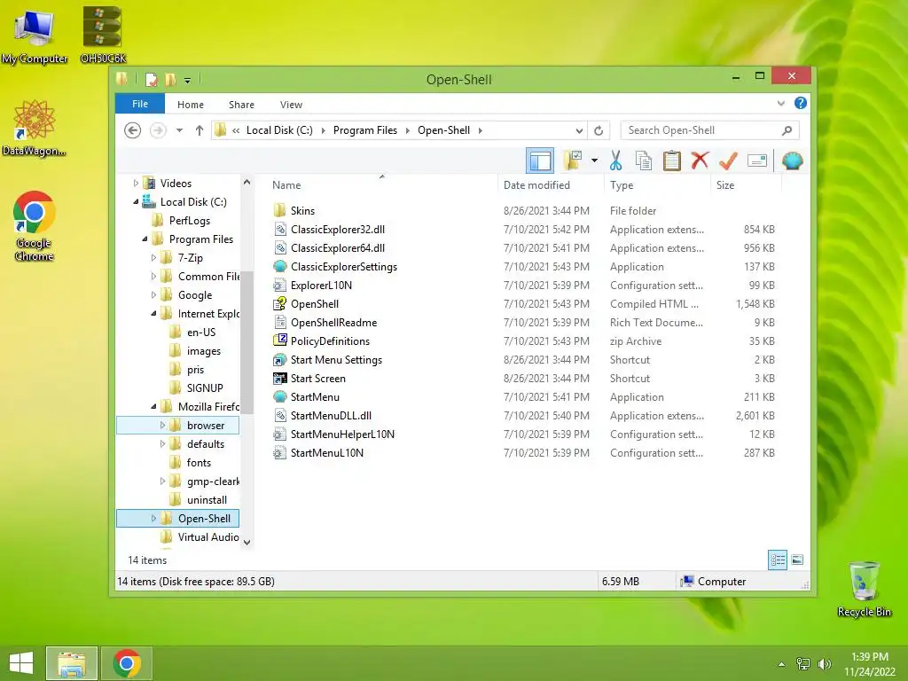The image size is (908, 681).
Task: Click the Search Open-Shell field
Action: point(709,130)
